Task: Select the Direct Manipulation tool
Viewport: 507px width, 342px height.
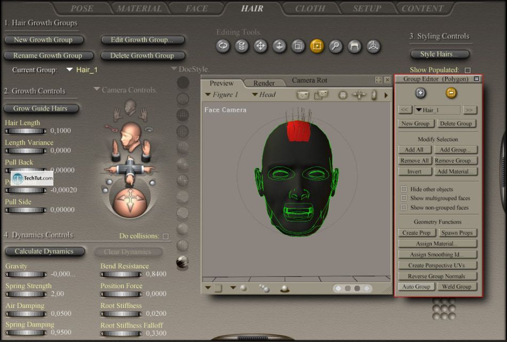Action: [373, 46]
